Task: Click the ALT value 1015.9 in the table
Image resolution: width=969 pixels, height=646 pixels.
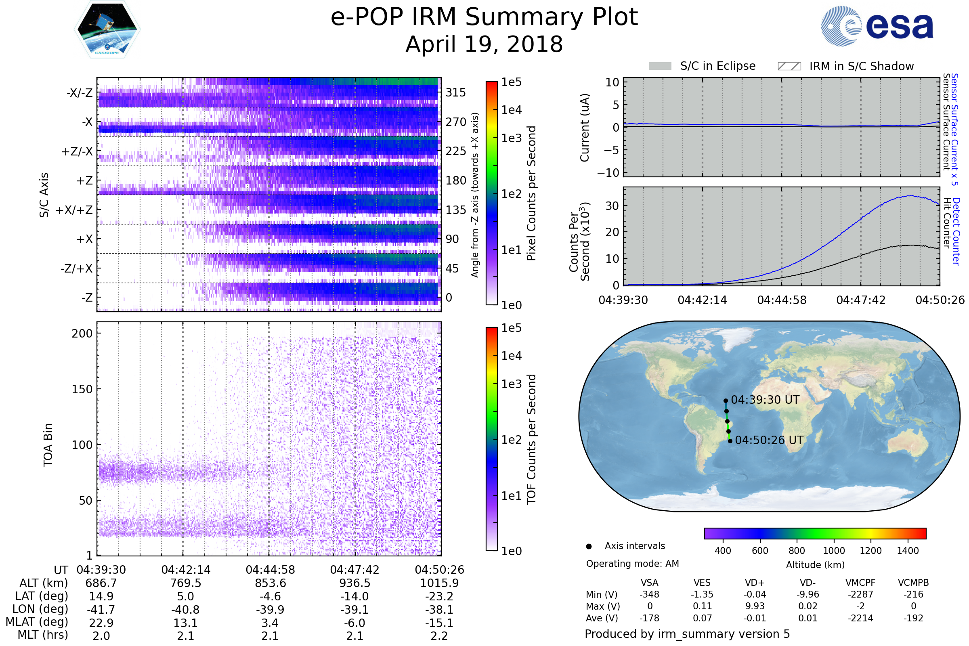Action: click(439, 583)
